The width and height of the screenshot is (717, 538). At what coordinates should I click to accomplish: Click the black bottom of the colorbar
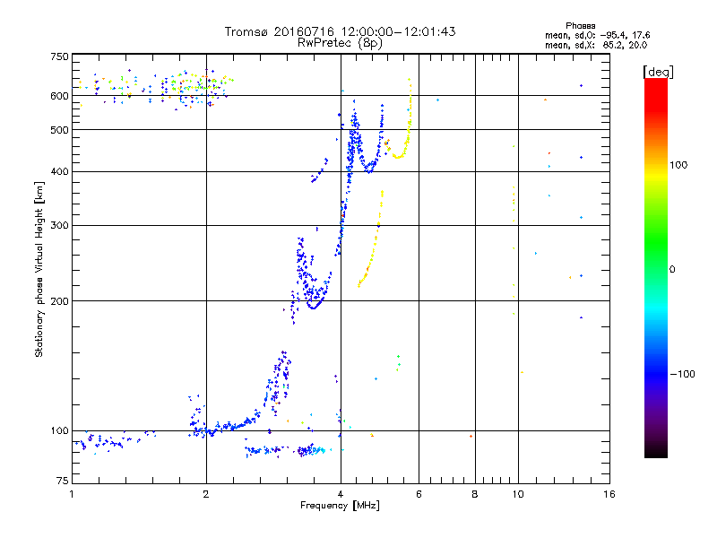[x=656, y=451]
